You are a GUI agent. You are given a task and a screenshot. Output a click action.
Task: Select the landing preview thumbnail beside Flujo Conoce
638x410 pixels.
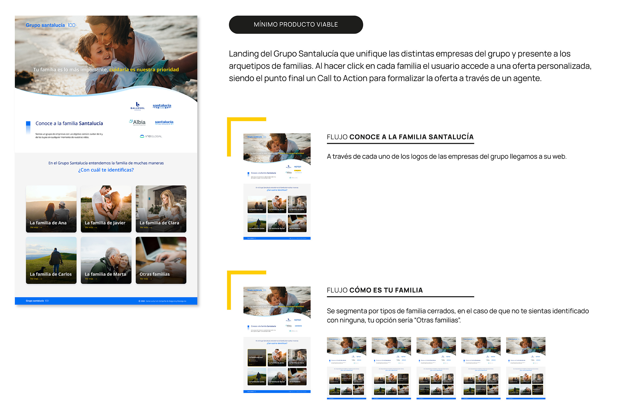pos(277,186)
